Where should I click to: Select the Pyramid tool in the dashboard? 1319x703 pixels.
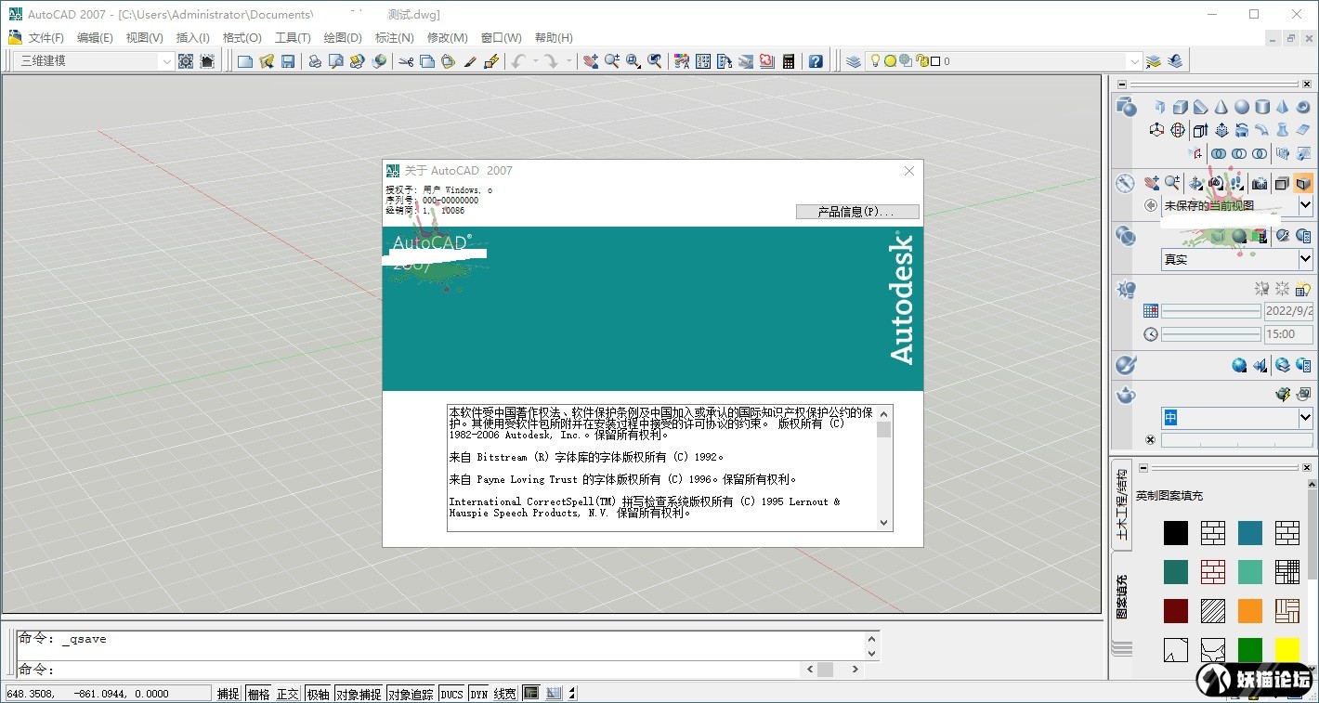(1283, 108)
